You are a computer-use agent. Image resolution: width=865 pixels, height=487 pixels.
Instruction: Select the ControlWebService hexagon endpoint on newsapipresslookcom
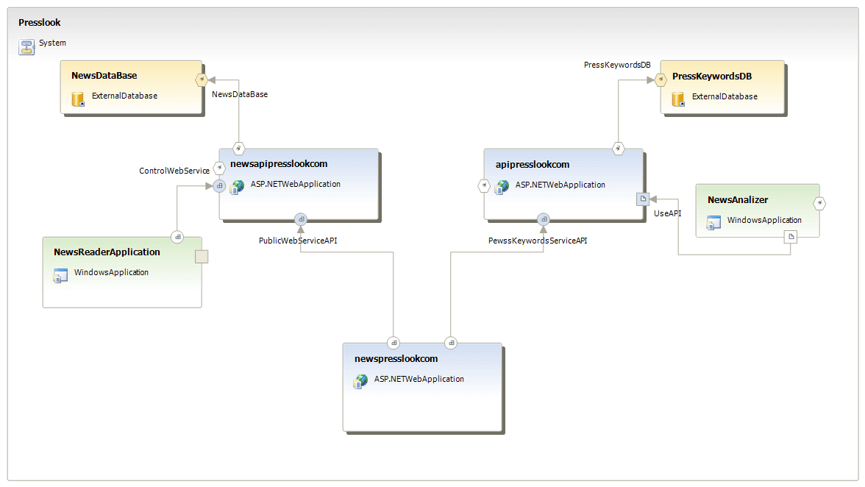(x=219, y=168)
